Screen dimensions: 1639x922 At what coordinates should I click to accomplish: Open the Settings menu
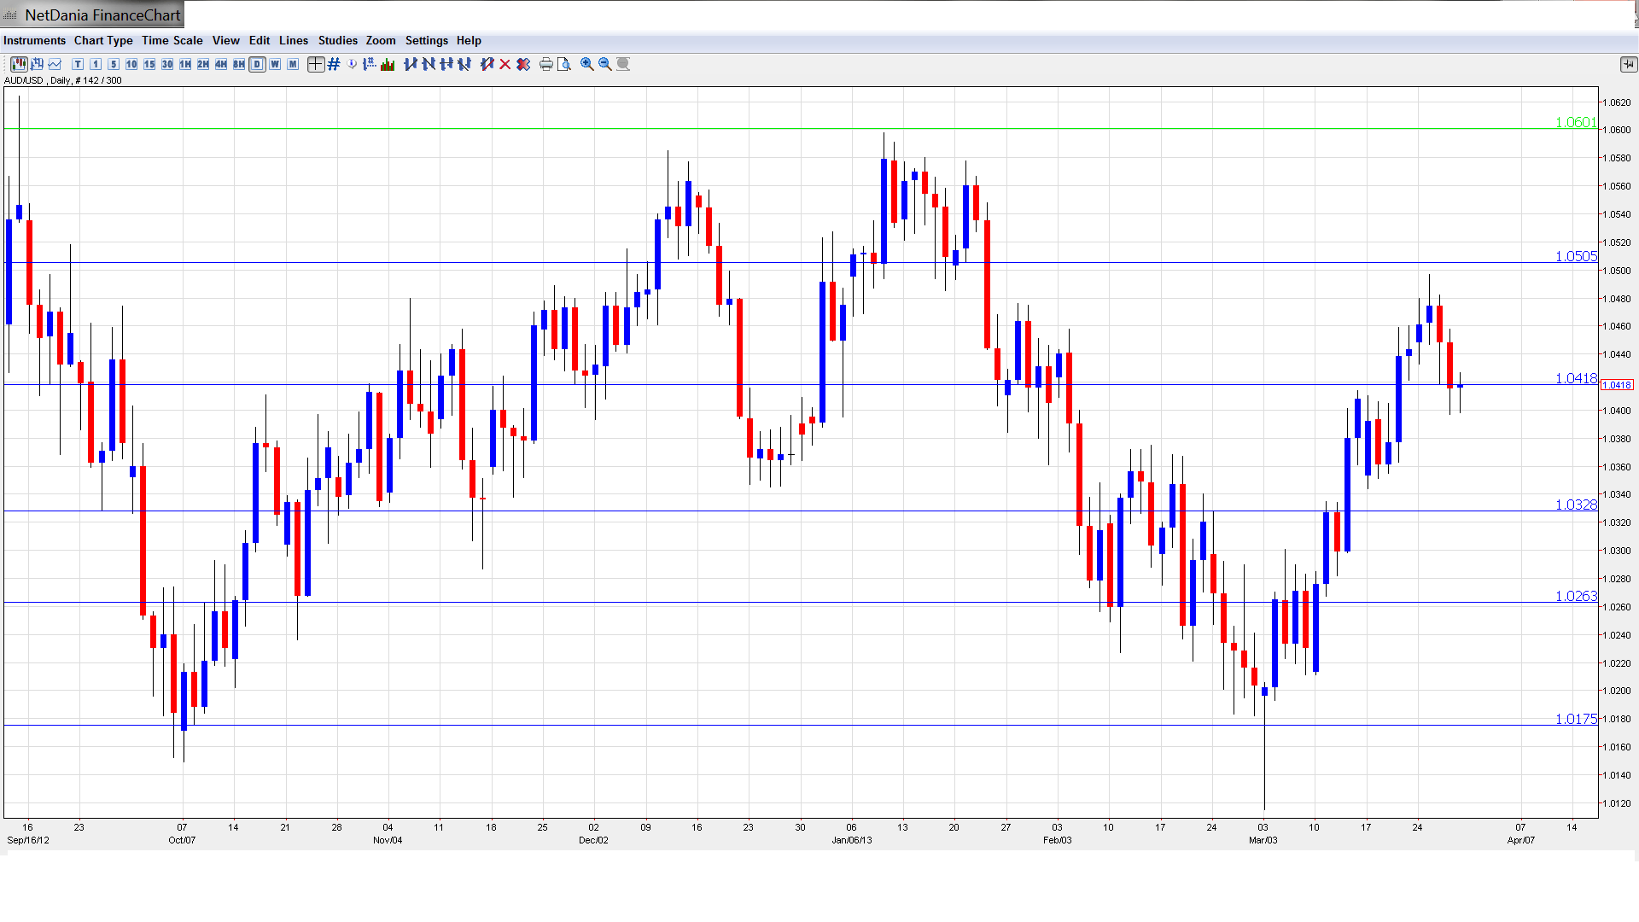coord(426,40)
